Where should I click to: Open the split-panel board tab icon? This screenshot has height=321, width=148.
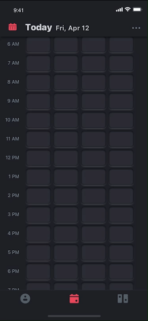(123, 298)
